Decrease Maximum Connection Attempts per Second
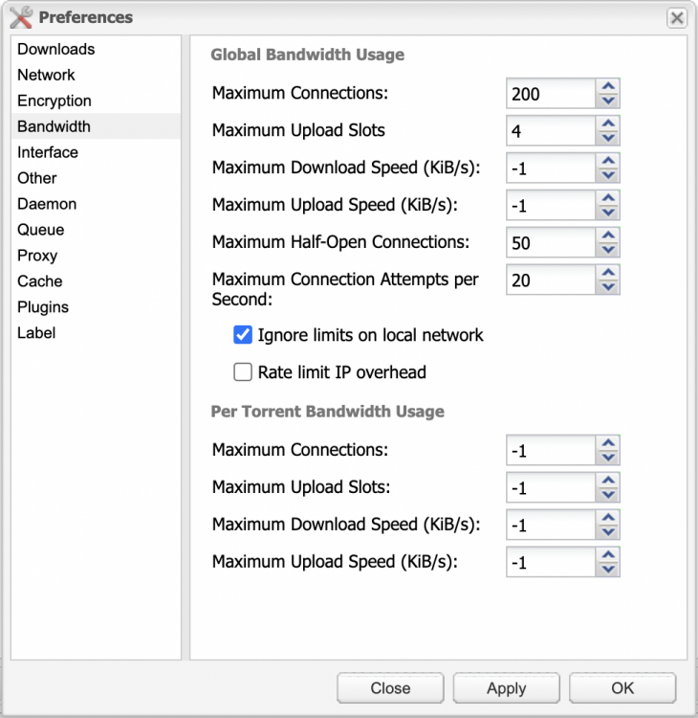Screen dimensions: 698x718 (x=608, y=286)
